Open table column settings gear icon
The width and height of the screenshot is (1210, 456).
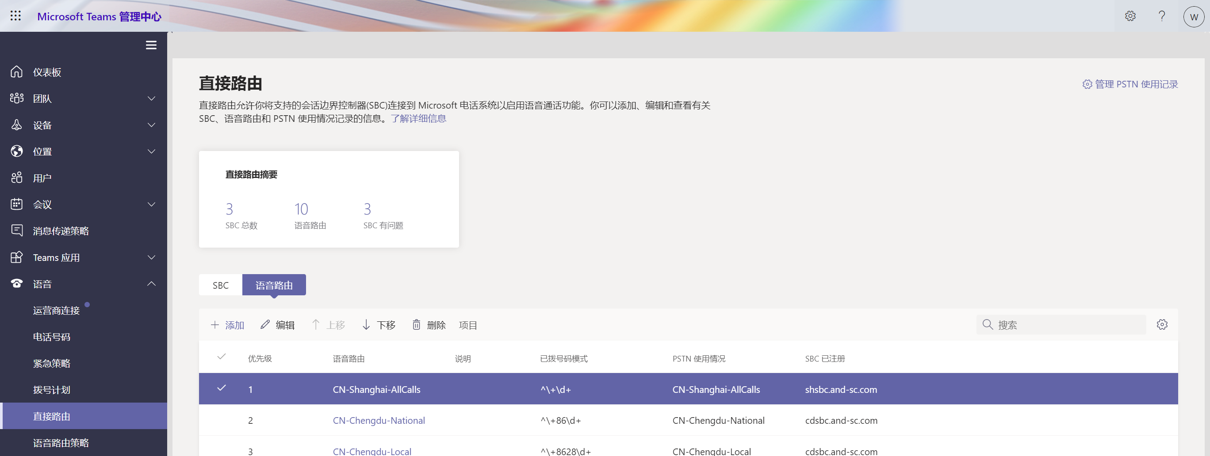(1162, 324)
